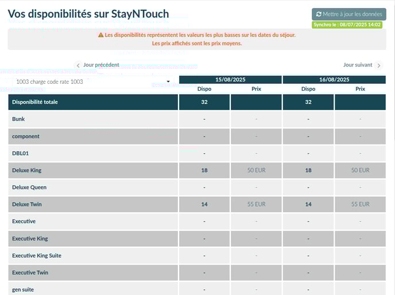Click the Disponibilité totale row label
The image size is (395, 295).
(x=35, y=102)
